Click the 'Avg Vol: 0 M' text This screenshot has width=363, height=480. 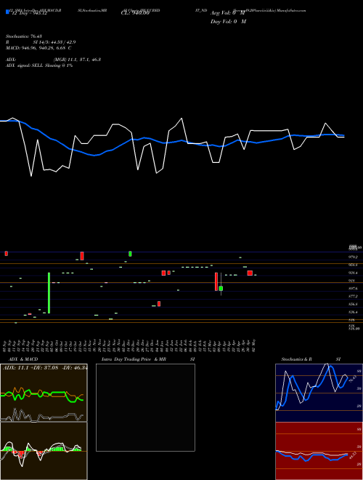pyautogui.click(x=227, y=13)
